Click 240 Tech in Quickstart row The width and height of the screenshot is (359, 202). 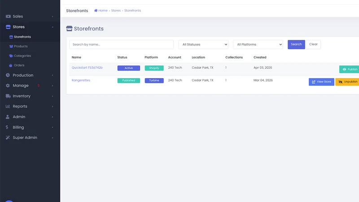[175, 68]
